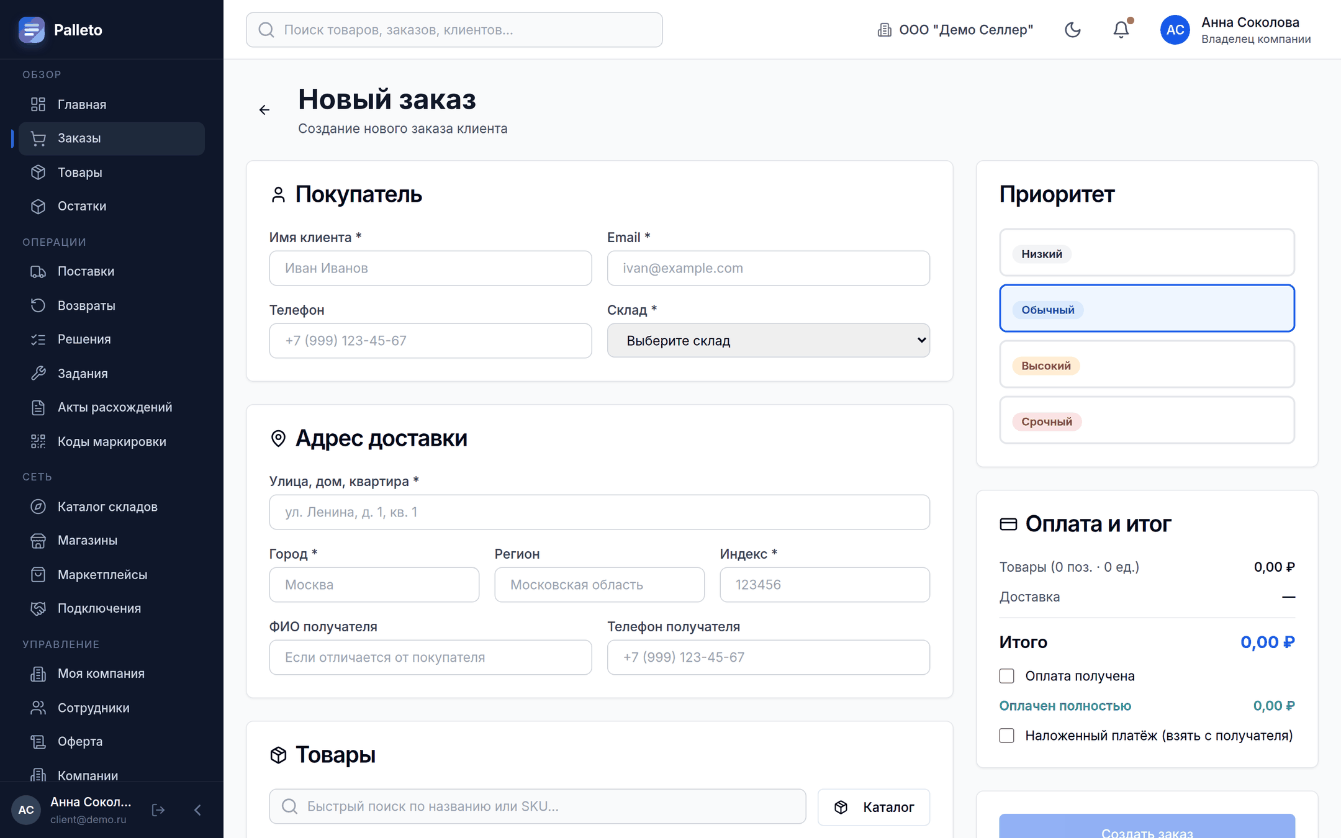Open the Анна Соколова profile menu
This screenshot has width=1341, height=838.
click(x=1235, y=30)
